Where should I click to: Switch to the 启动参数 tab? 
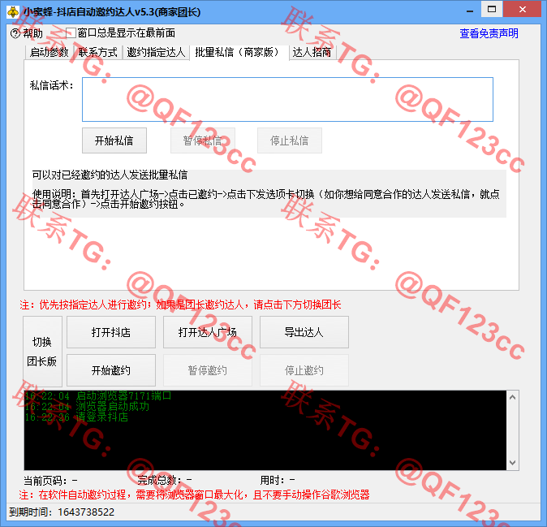point(49,52)
